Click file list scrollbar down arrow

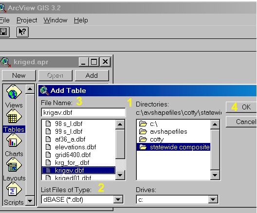pyautogui.click(x=120, y=175)
